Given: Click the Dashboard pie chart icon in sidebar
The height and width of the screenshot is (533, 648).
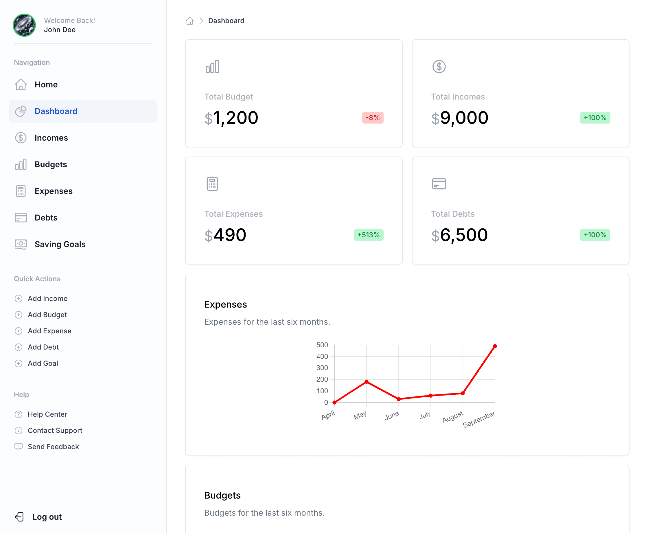Looking at the screenshot, I should click(x=21, y=111).
